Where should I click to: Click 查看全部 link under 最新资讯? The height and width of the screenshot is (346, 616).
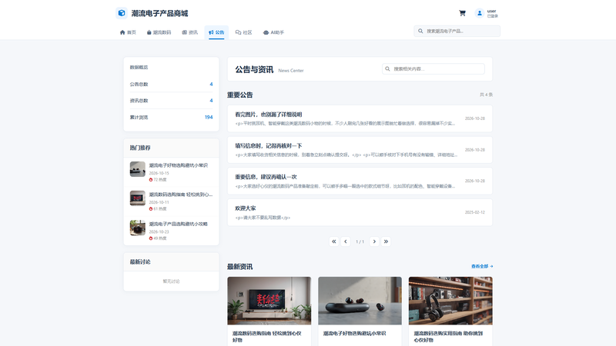tap(482, 266)
